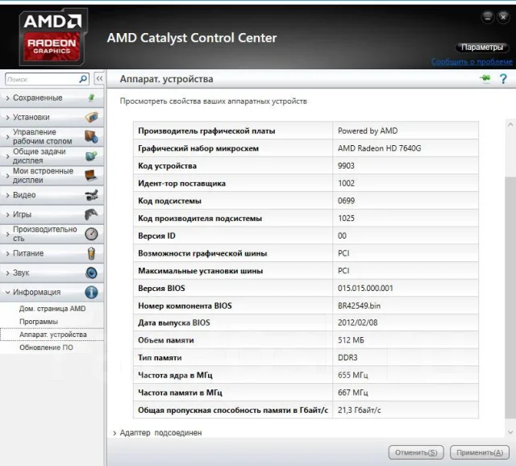Click the 655 МГц core clock value

point(353,375)
